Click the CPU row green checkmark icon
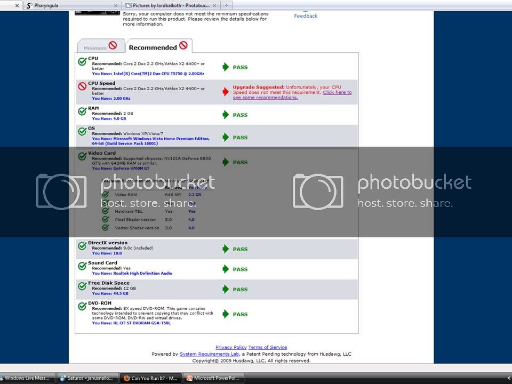This screenshot has height=384, width=512. tap(82, 61)
